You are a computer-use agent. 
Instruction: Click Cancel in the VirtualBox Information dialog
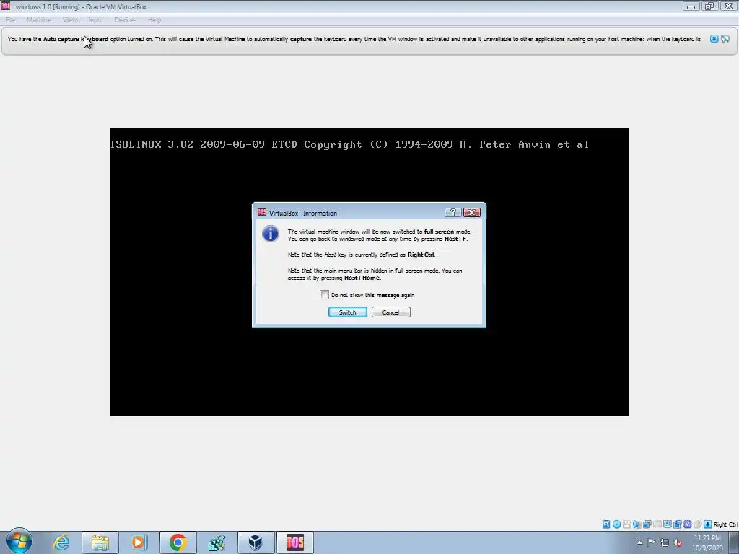[390, 312]
